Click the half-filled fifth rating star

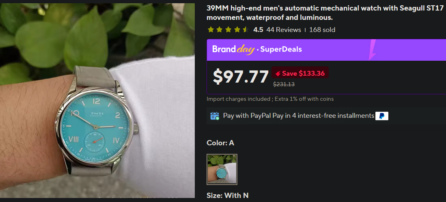tap(246, 30)
